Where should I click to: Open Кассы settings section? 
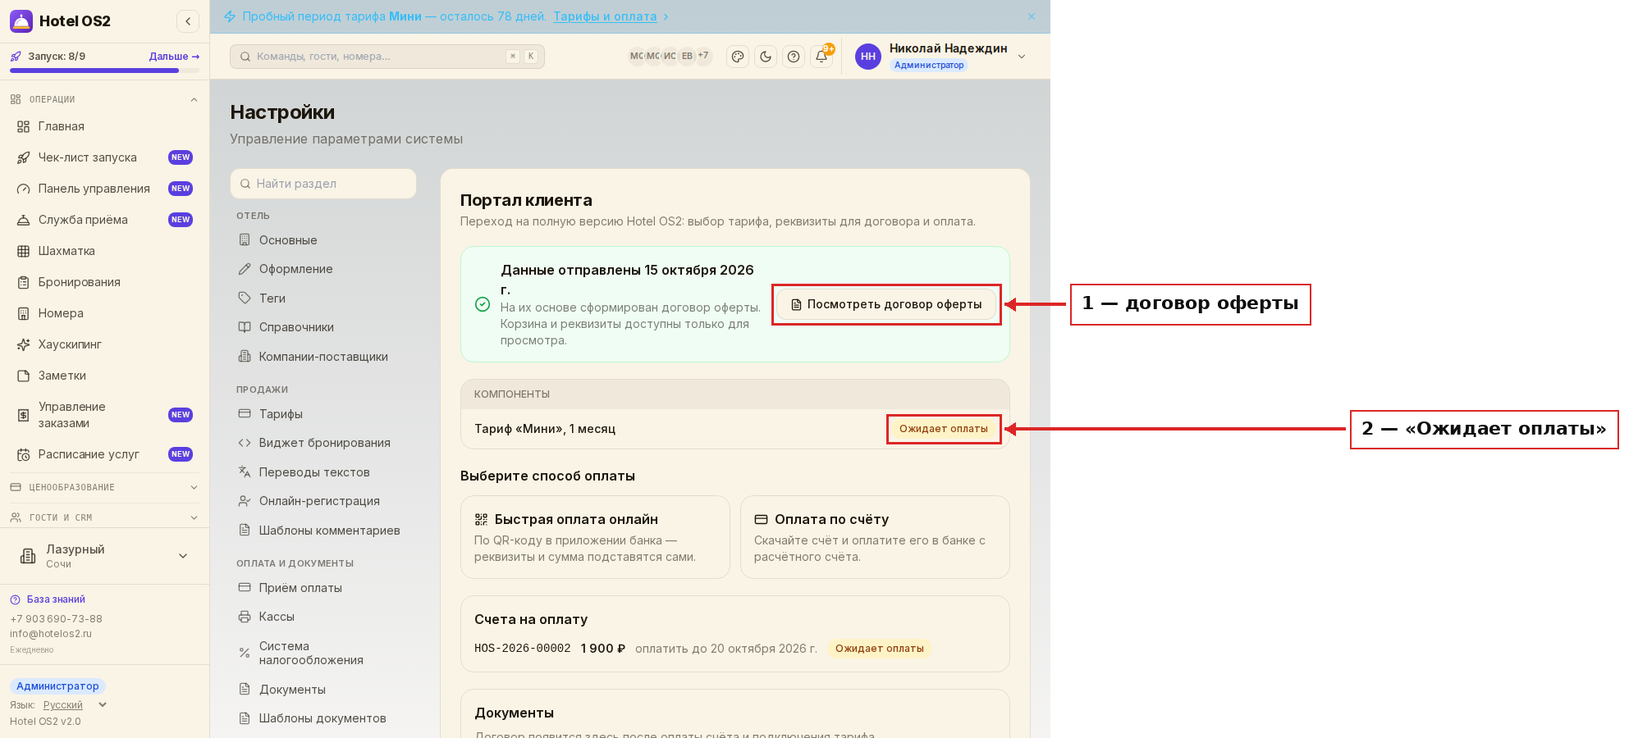tap(323, 617)
